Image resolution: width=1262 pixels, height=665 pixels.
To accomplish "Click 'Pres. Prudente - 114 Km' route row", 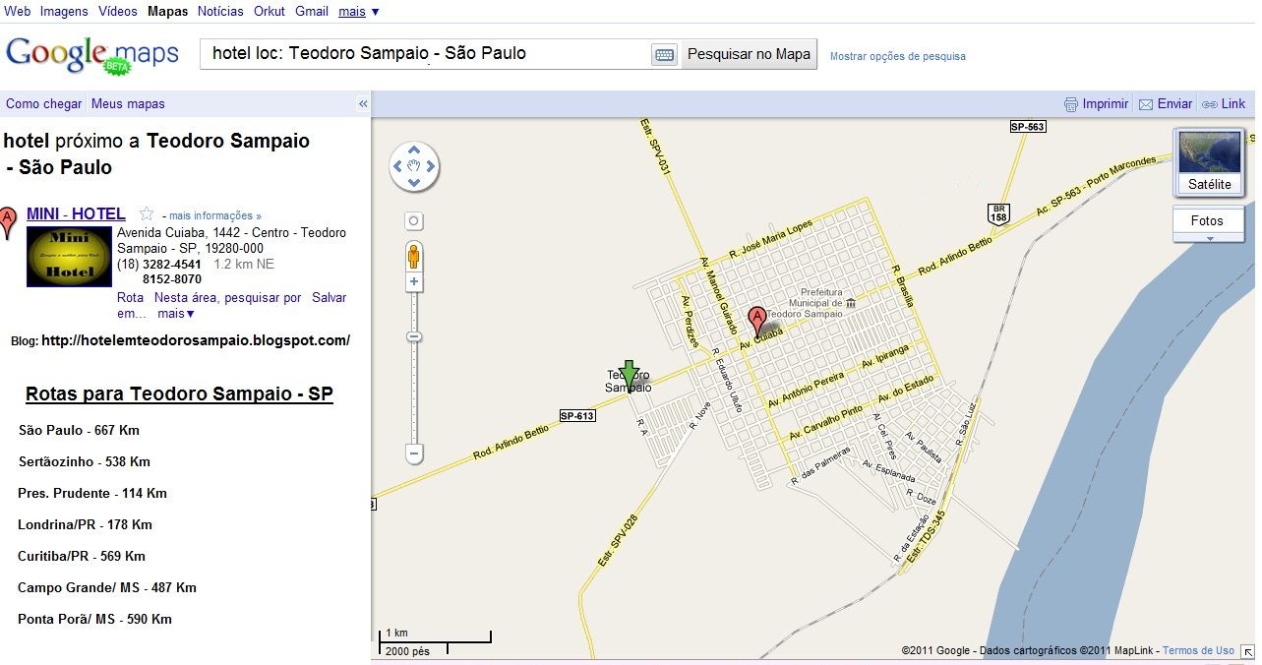I will (x=92, y=493).
